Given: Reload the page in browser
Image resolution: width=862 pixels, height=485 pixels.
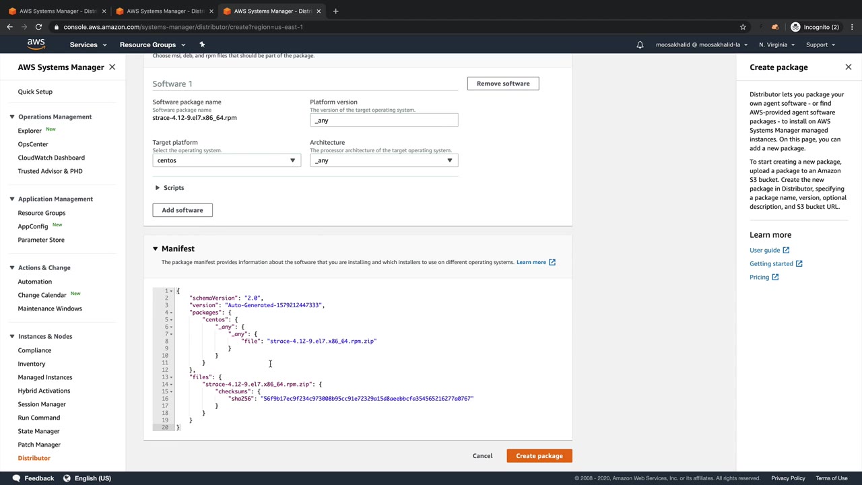Looking at the screenshot, I should click(x=38, y=27).
